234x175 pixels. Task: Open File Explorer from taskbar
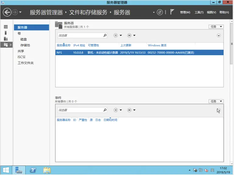point(47,170)
